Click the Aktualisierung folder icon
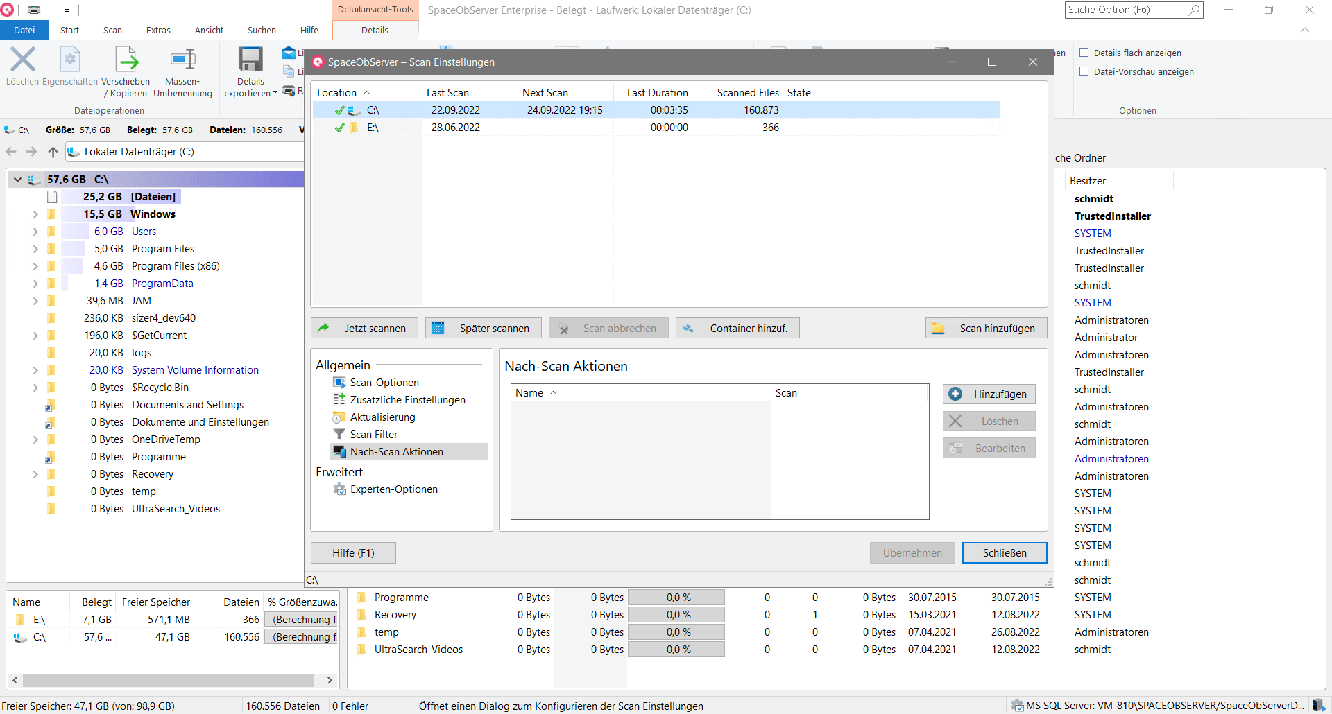The width and height of the screenshot is (1332, 714). click(339, 417)
